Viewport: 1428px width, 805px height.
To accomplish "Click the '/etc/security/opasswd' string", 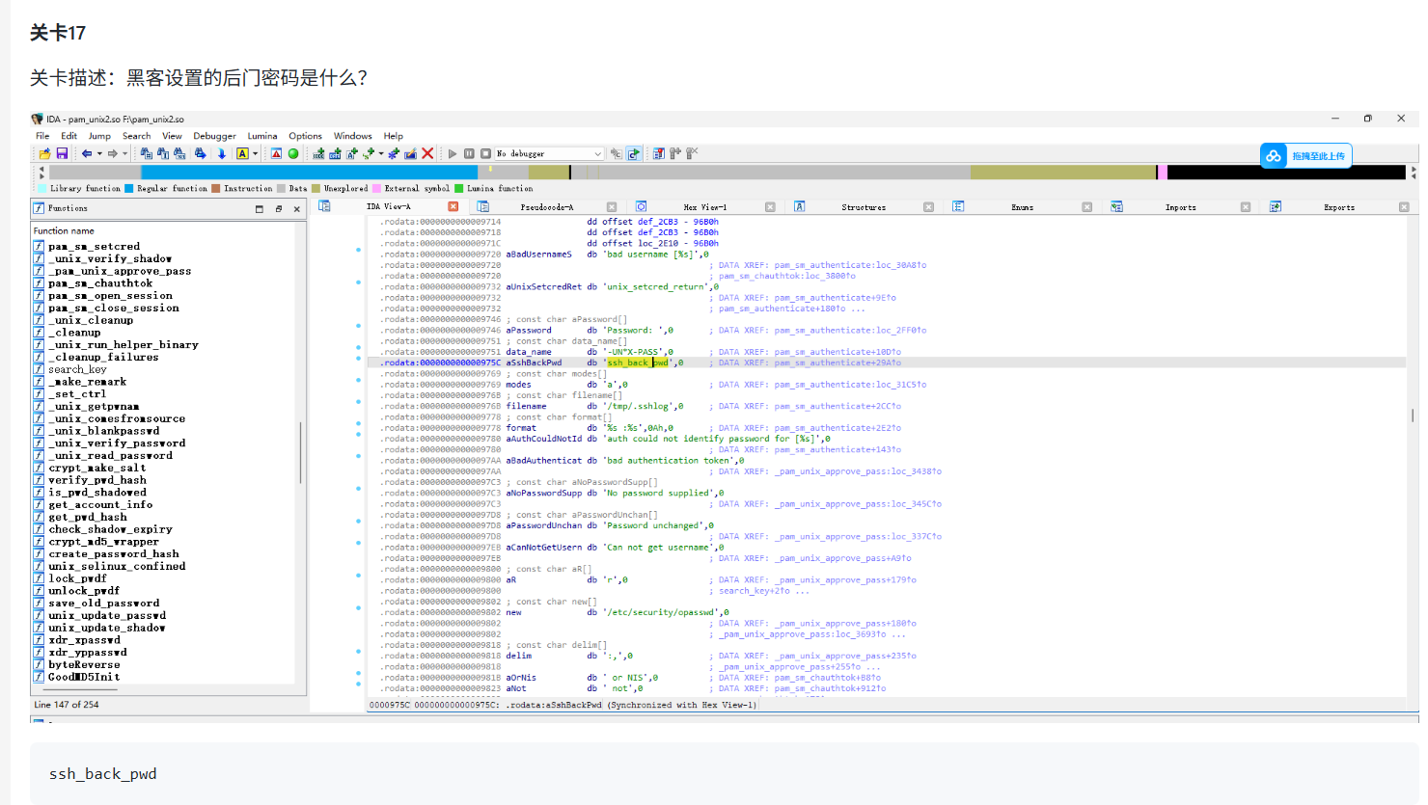I will click(x=661, y=612).
